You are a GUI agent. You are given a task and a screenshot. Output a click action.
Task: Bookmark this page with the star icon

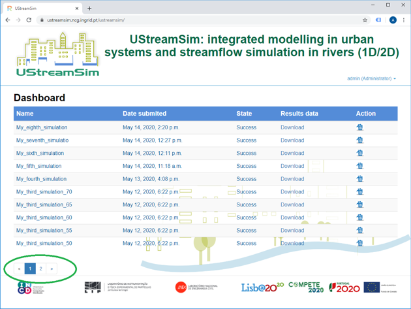click(365, 20)
